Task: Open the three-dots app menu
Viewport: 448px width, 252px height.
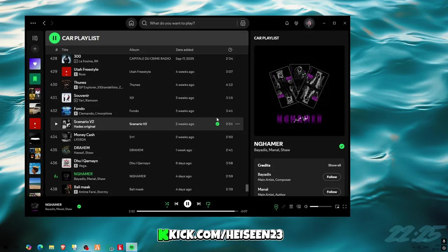Action: pyautogui.click(x=33, y=23)
